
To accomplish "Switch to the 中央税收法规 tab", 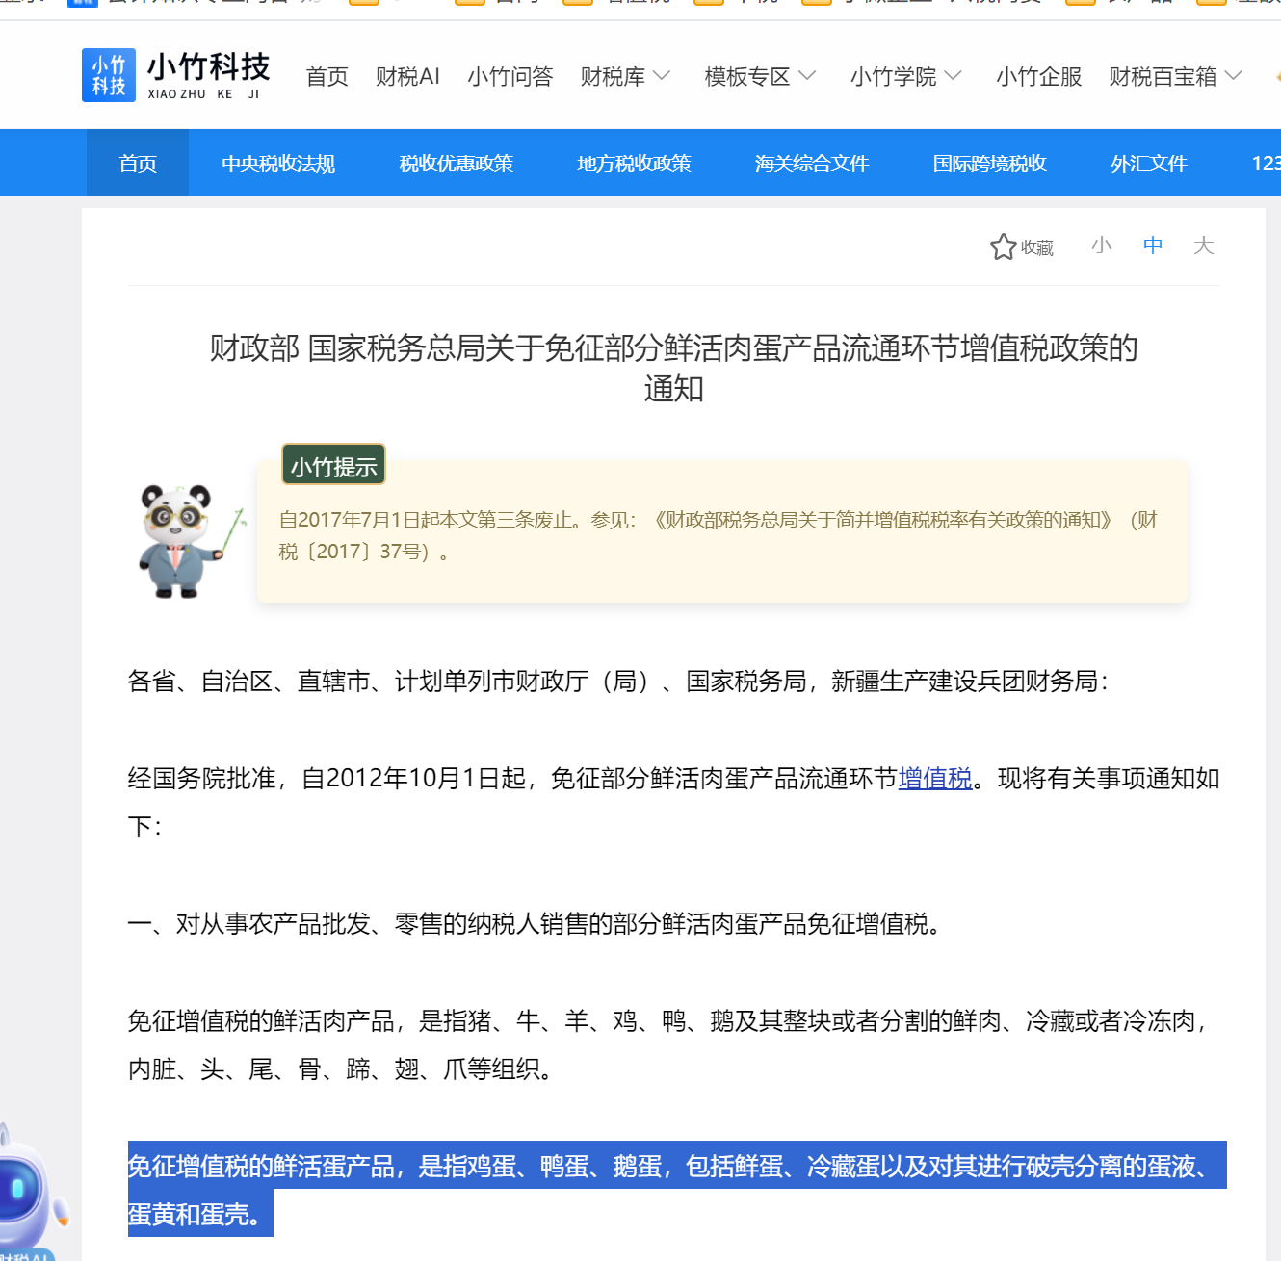I will coord(278,164).
